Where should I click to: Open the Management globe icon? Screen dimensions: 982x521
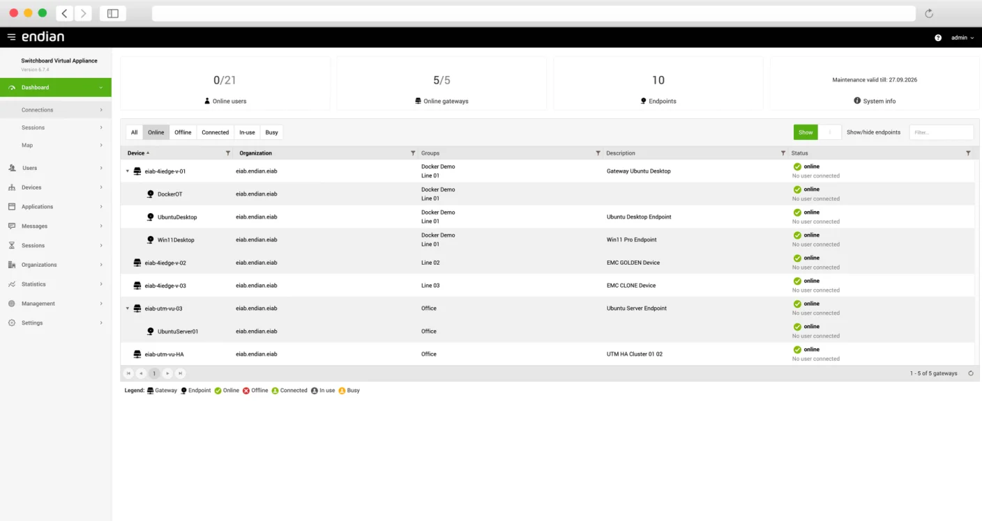[x=12, y=303]
